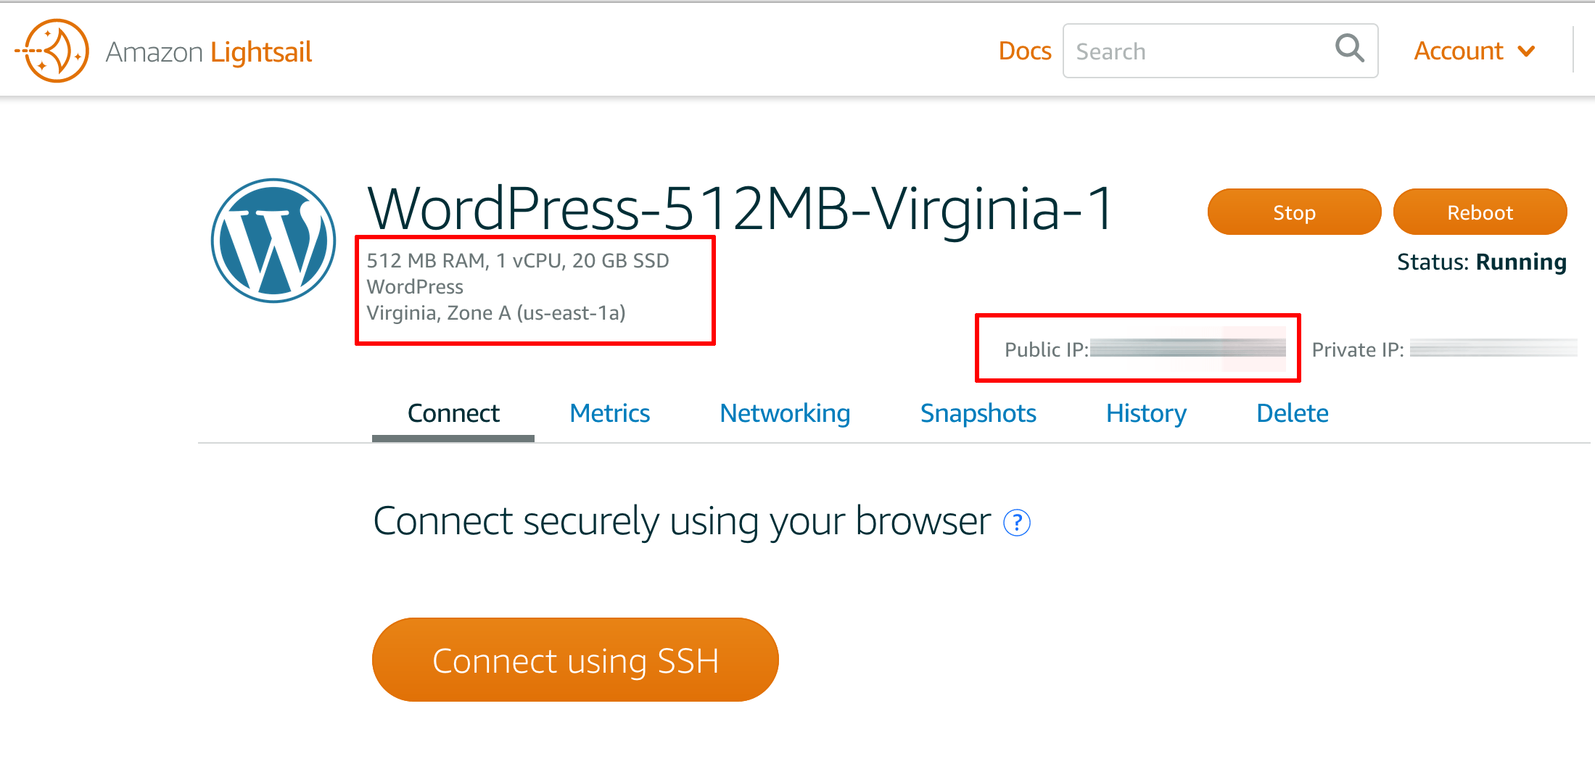Image resolution: width=1595 pixels, height=772 pixels.
Task: Reboot the WordPress instance
Action: point(1480,212)
